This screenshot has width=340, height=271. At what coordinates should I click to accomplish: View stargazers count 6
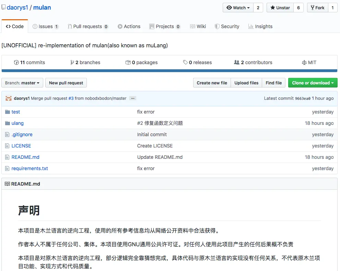pyautogui.click(x=298, y=8)
